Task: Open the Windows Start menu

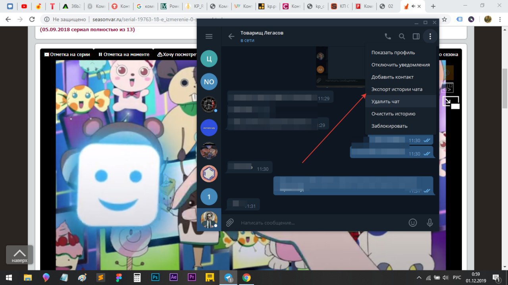Action: pyautogui.click(x=9, y=277)
